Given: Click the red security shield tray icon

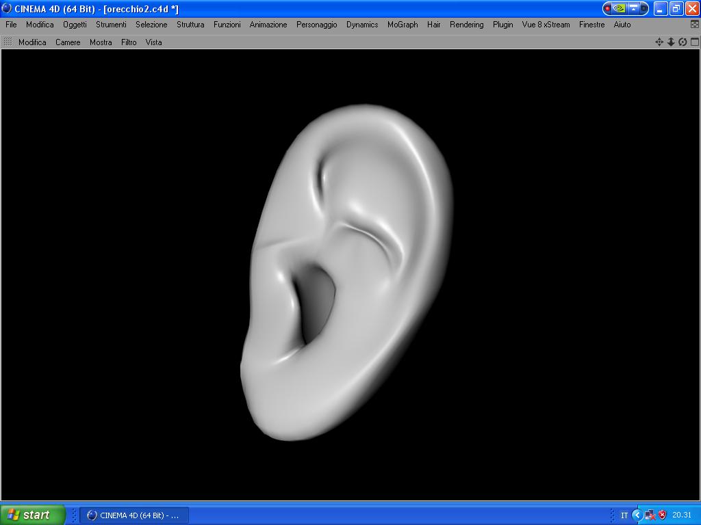Looking at the screenshot, I should tap(663, 515).
